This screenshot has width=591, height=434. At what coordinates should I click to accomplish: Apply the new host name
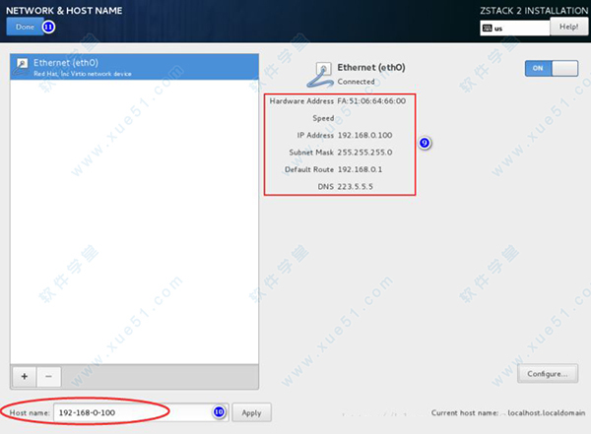(251, 412)
